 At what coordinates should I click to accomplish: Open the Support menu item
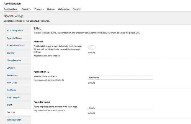tap(76, 9)
